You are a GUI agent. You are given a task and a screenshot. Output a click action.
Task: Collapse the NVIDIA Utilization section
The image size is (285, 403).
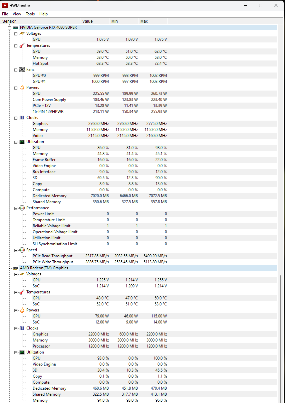click(x=16, y=142)
